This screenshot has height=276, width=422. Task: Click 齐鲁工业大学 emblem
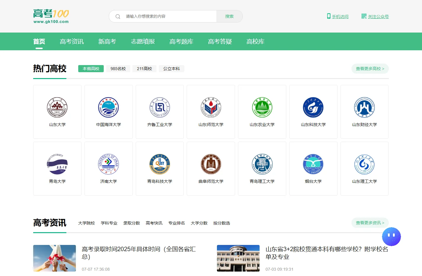coord(160,108)
